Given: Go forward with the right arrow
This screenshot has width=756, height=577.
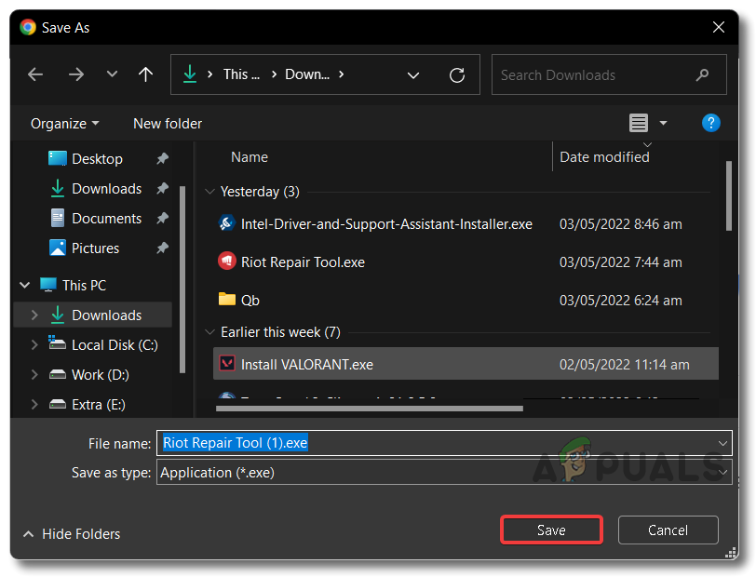Looking at the screenshot, I should click(75, 74).
